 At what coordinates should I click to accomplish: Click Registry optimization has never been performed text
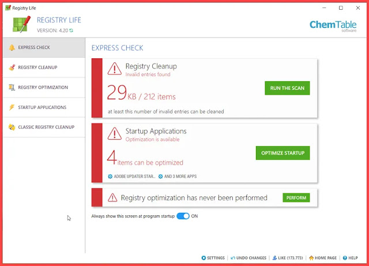pos(194,198)
